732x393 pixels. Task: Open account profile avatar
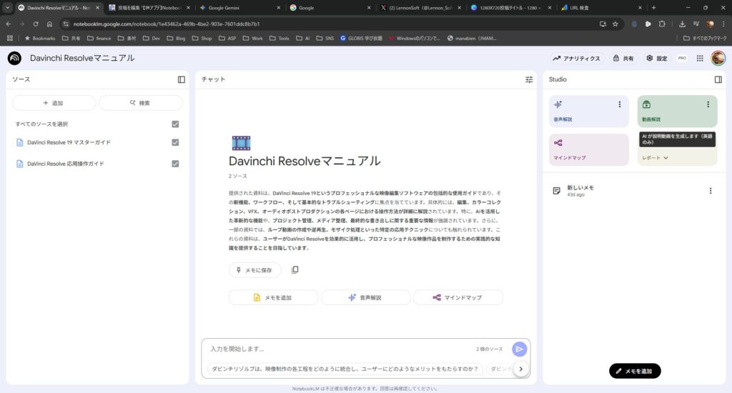click(x=718, y=59)
